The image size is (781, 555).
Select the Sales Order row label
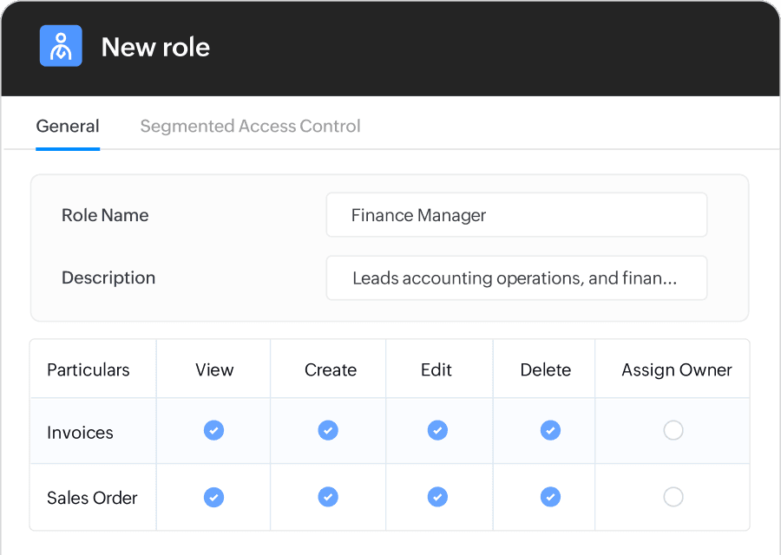click(x=92, y=498)
